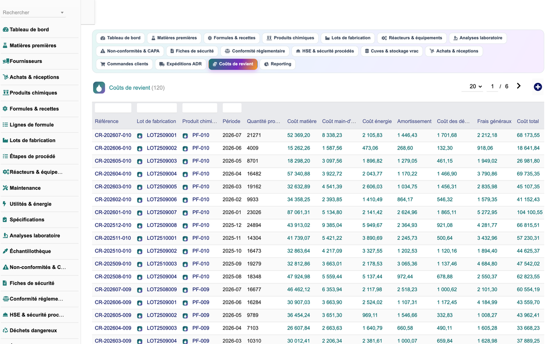Click the Achats & réceptions sidebar cart icon
Image resolution: width=556 pixels, height=344 pixels.
(6, 77)
